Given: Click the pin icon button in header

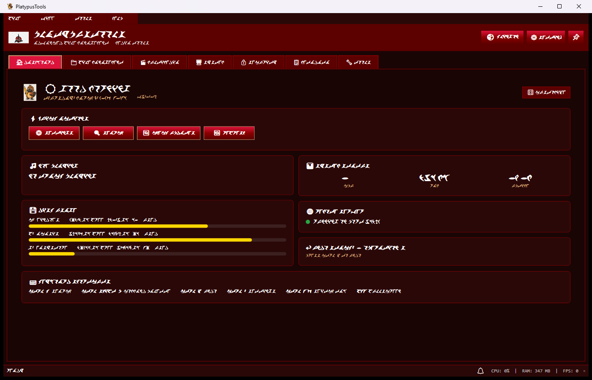Looking at the screenshot, I should (576, 37).
